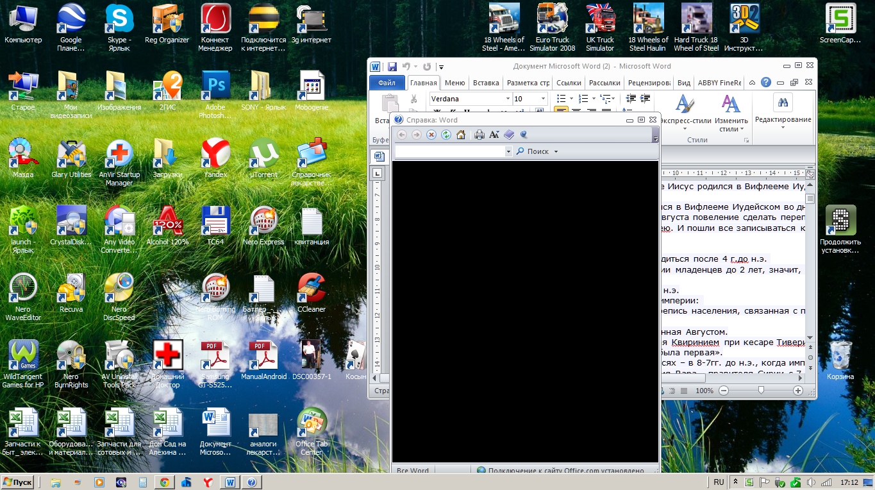Click the search text field in Word Help
Viewport: 875px width, 490px height.
tap(450, 152)
